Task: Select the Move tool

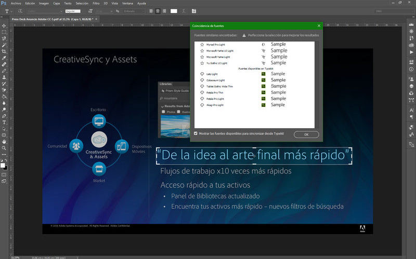Action: (4, 25)
